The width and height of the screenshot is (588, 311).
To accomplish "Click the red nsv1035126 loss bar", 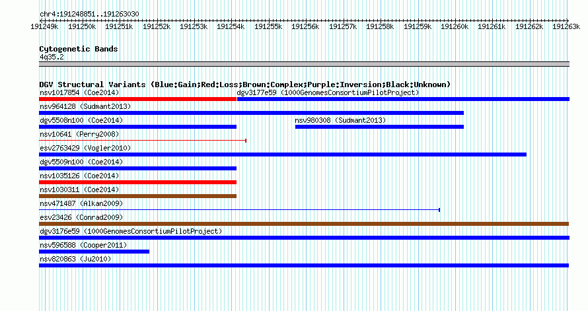I will [x=137, y=182].
